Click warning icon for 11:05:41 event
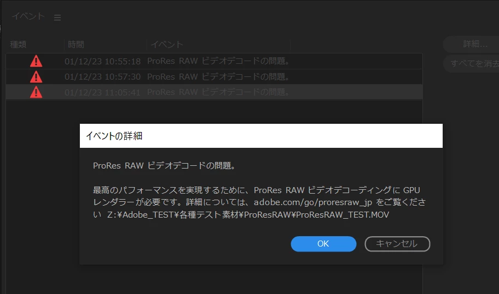The width and height of the screenshot is (499, 294). pos(36,92)
